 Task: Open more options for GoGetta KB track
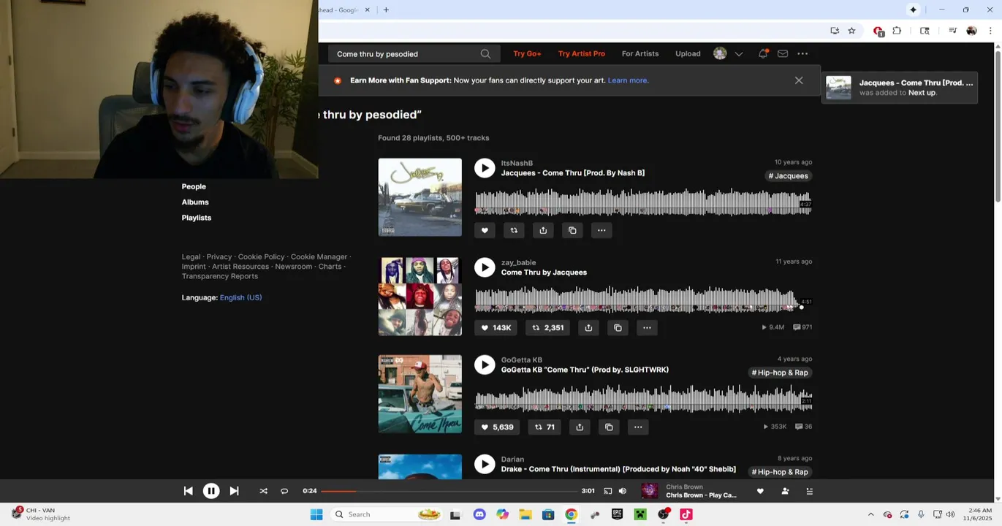[x=638, y=427]
